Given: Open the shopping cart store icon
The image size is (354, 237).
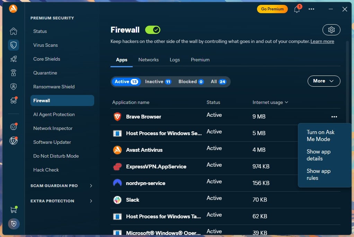Looking at the screenshot, I should coord(13,210).
